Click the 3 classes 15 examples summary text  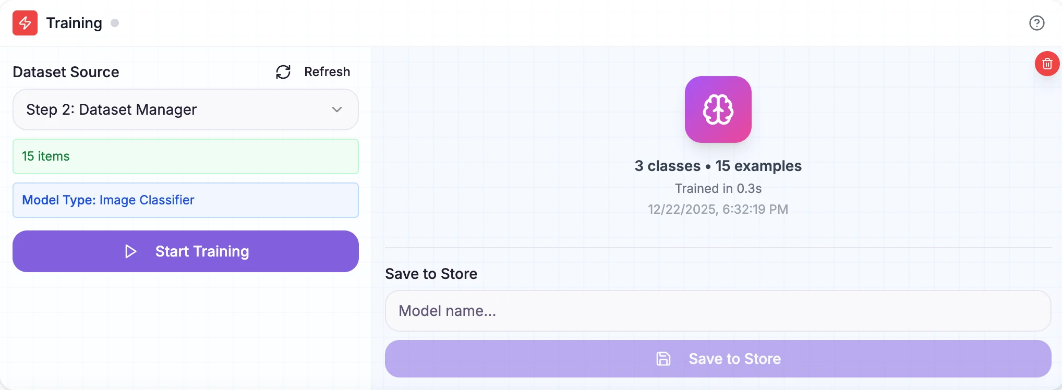pyautogui.click(x=718, y=166)
